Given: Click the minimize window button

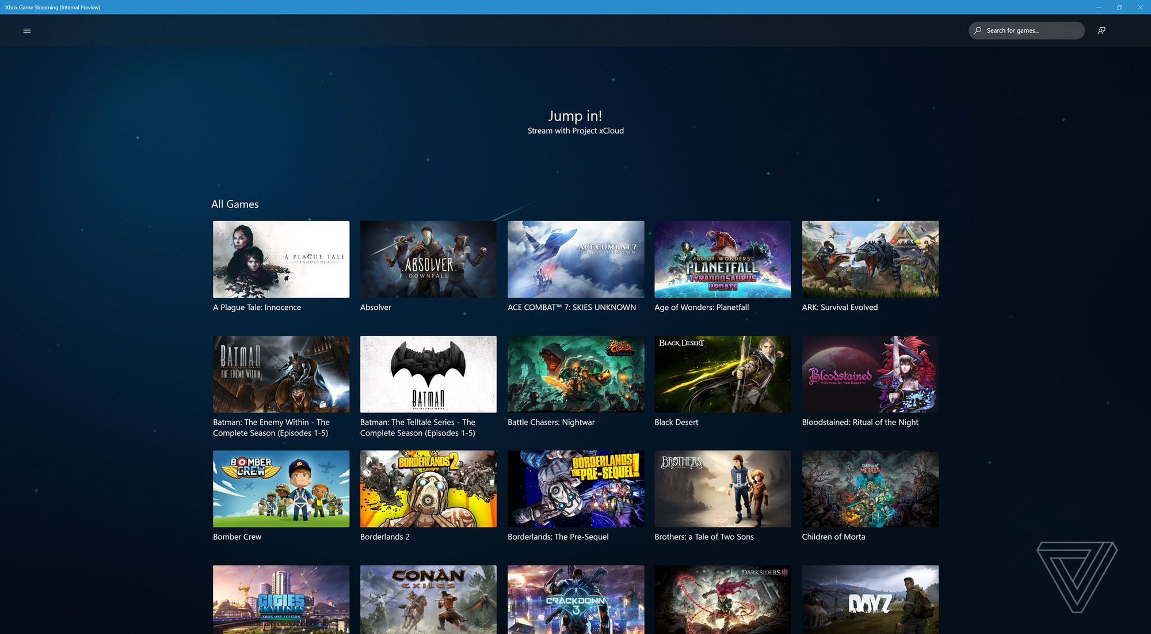Looking at the screenshot, I should [1099, 7].
